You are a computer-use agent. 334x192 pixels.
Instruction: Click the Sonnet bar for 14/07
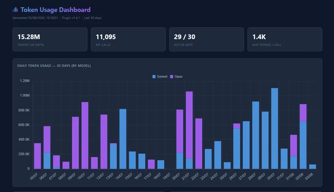coord(123,139)
